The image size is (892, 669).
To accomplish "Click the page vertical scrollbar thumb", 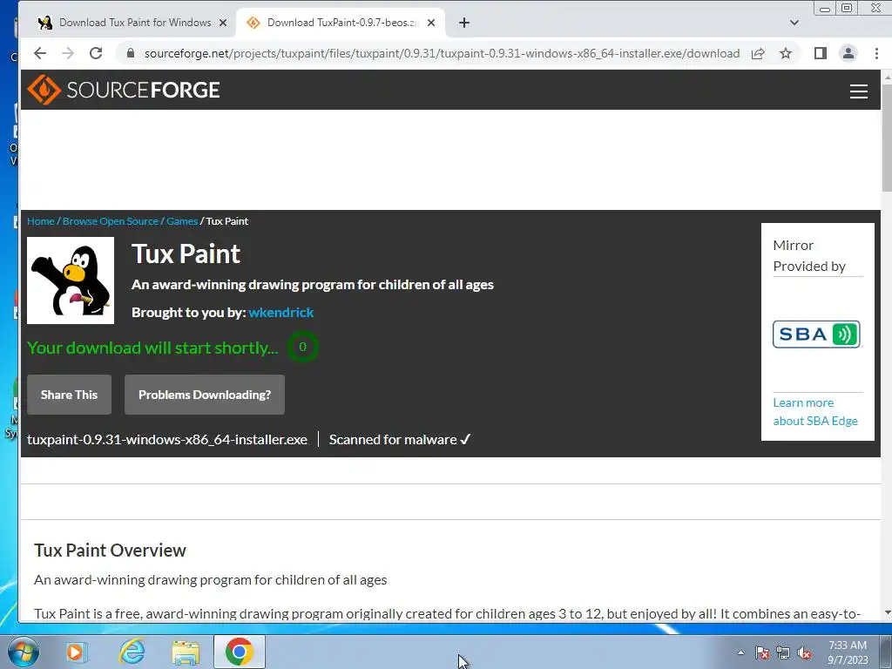I will 887,139.
